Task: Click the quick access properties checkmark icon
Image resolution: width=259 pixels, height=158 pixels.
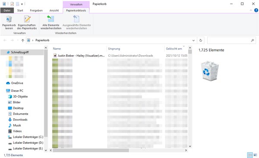Action: [x=12, y=4]
